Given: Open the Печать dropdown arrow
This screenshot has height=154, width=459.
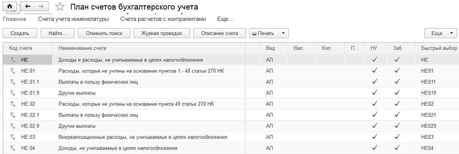Looking at the screenshot, I should coord(283,33).
